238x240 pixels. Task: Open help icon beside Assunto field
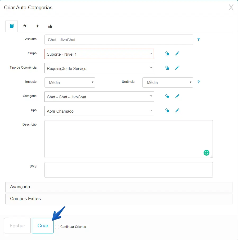click(198, 40)
